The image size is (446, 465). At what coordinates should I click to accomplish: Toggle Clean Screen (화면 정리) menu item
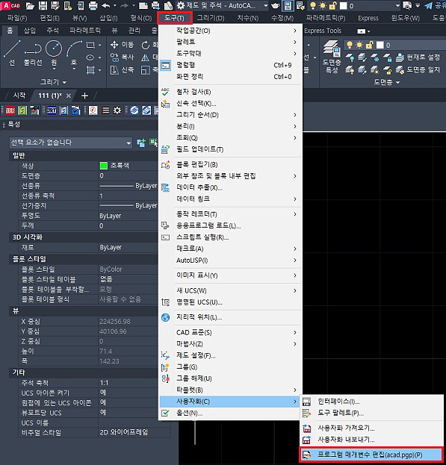click(230, 77)
